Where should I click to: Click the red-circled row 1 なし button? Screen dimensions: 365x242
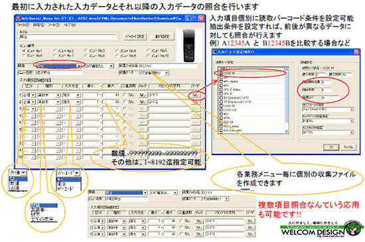click(196, 95)
